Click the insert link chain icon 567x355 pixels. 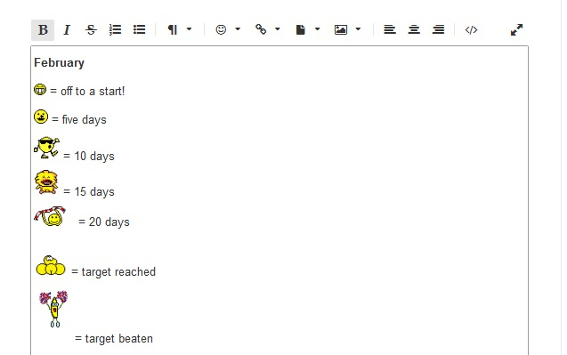point(261,29)
